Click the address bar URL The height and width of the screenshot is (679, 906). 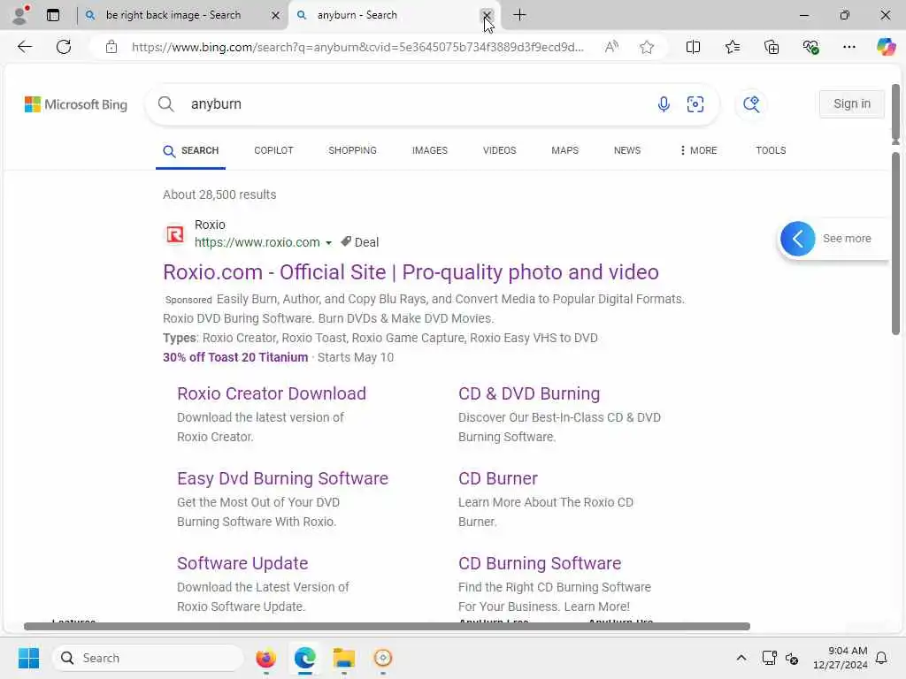pyautogui.click(x=357, y=47)
